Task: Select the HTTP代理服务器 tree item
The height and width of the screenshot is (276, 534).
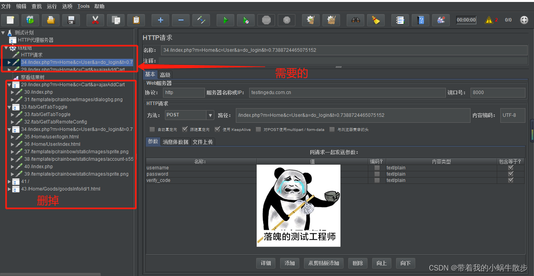Action: point(36,40)
